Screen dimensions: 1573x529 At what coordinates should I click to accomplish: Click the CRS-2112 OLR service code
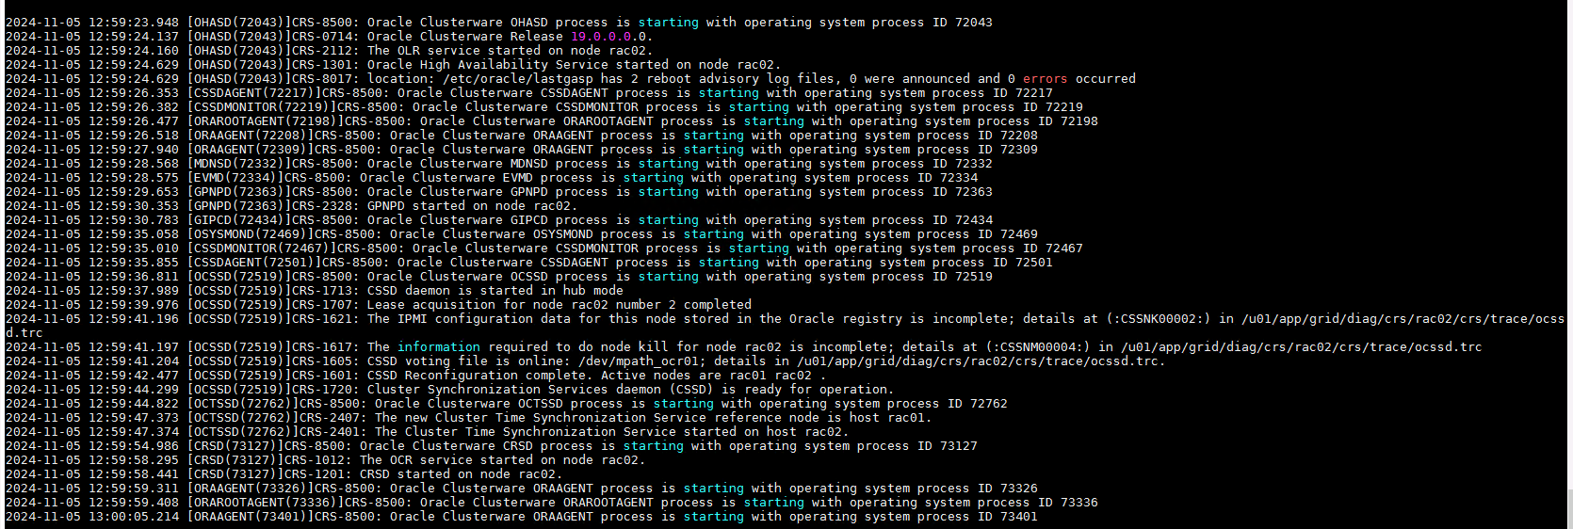tap(322, 51)
